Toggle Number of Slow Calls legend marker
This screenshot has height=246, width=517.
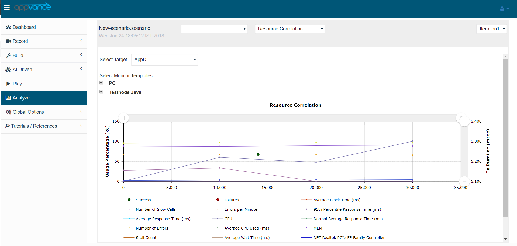pos(129,209)
